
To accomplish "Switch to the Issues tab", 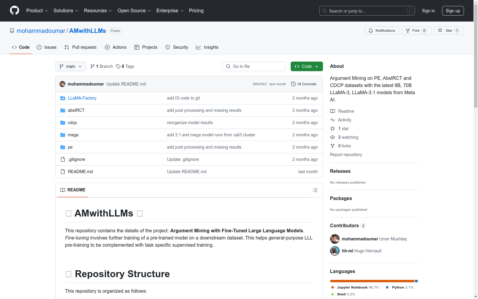I will click(x=47, y=47).
